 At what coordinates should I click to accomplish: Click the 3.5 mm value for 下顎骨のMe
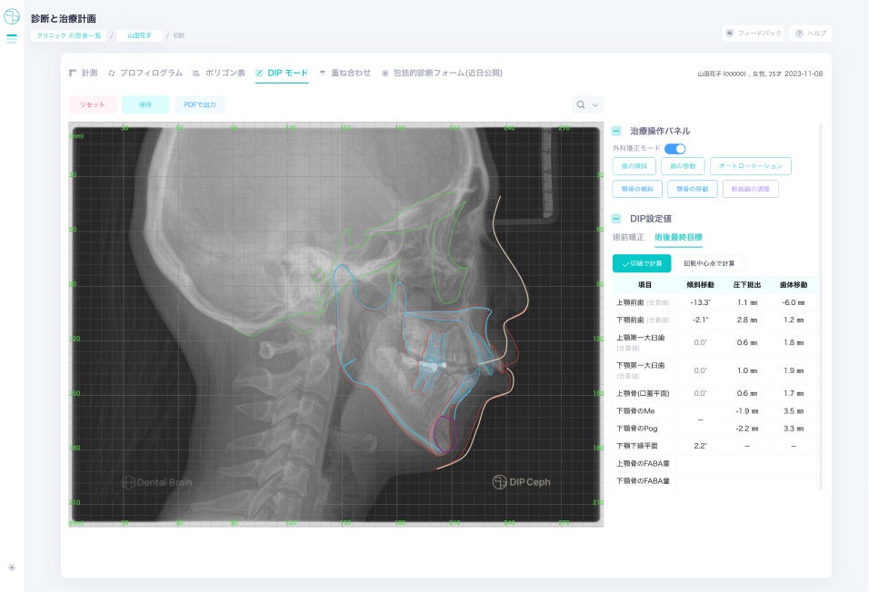[x=794, y=411]
